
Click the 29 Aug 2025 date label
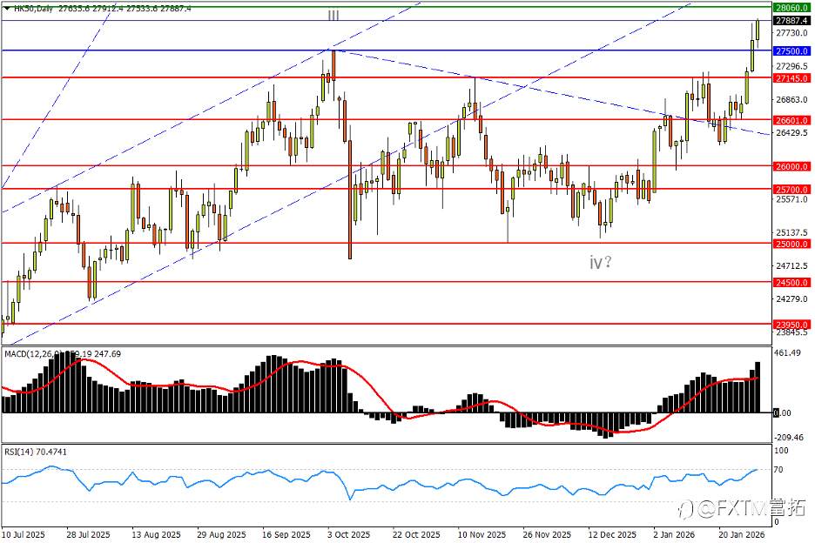pyautogui.click(x=221, y=534)
